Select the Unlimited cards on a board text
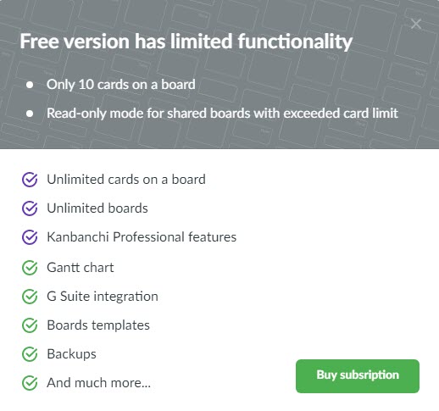 pos(126,180)
